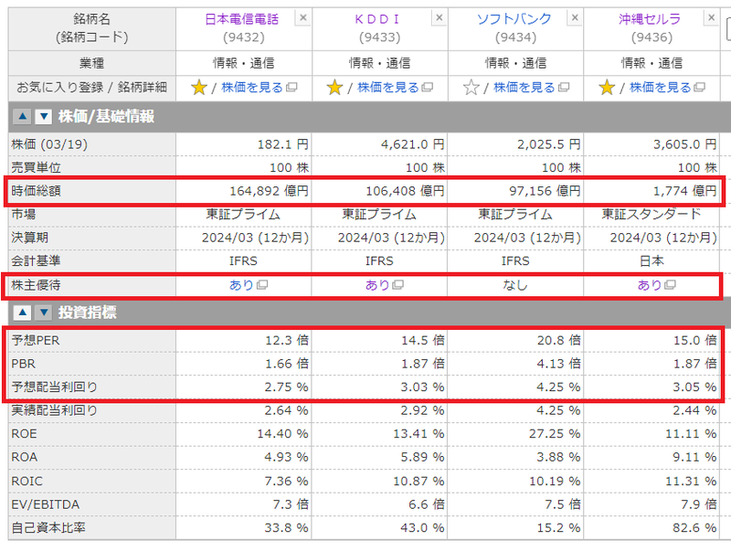731x551 pixels.
Task: Select EV/EBITDA value 6.6 倍
Action: 427,504
